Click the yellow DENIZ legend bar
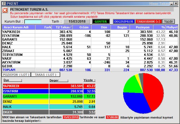 26,102
